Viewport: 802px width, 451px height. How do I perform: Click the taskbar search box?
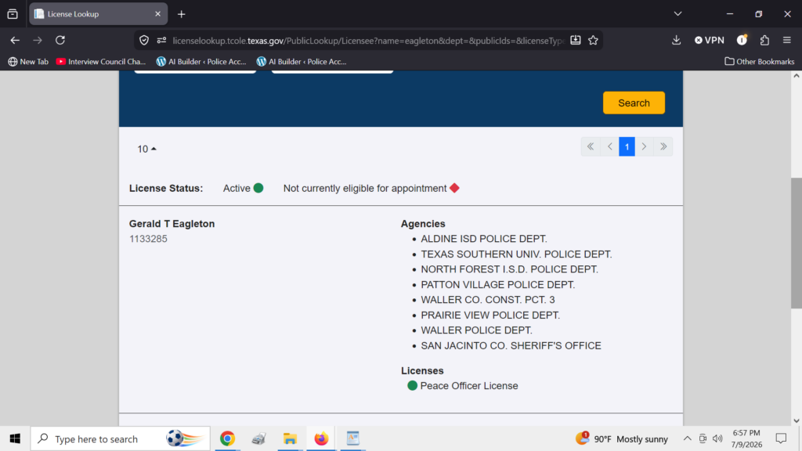click(x=120, y=438)
